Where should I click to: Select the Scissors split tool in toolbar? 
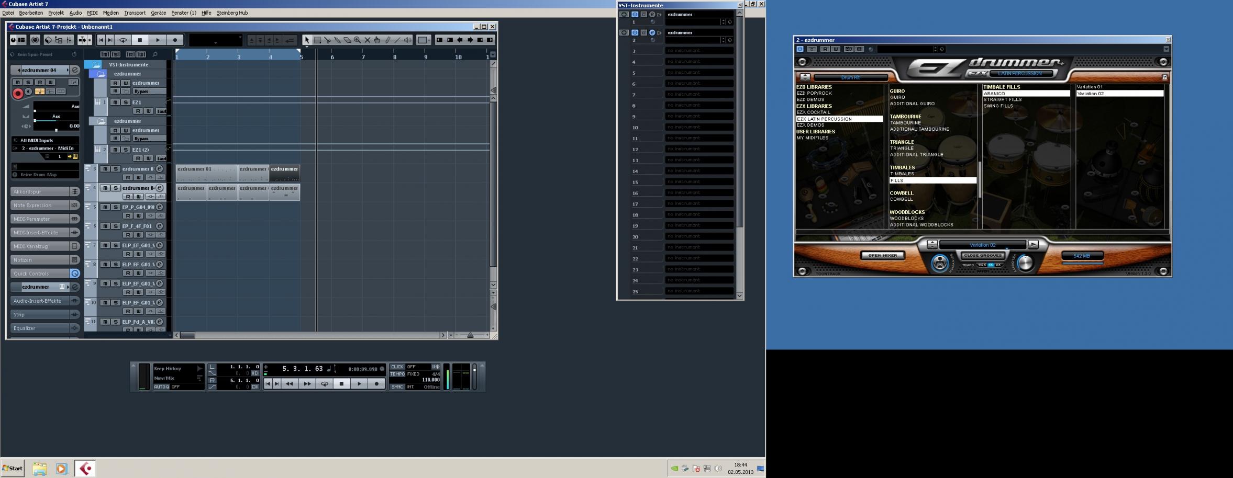pos(327,40)
